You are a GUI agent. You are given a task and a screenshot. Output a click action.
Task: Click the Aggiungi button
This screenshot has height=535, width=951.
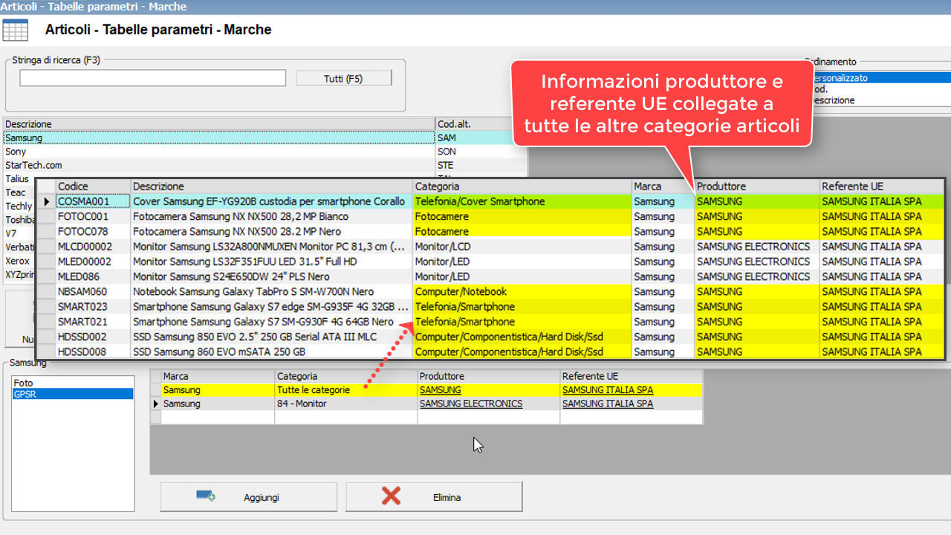[x=248, y=497]
